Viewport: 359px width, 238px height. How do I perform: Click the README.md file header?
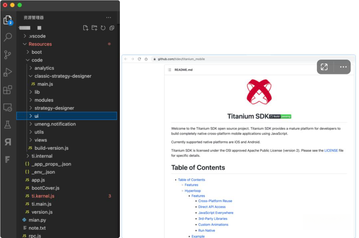coord(183,70)
